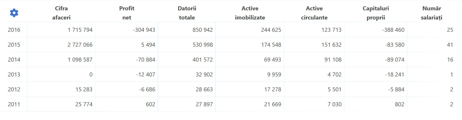Image resolution: width=462 pixels, height=120 pixels.
Task: Select the 41 employees cell for 2015
Action: (x=450, y=45)
